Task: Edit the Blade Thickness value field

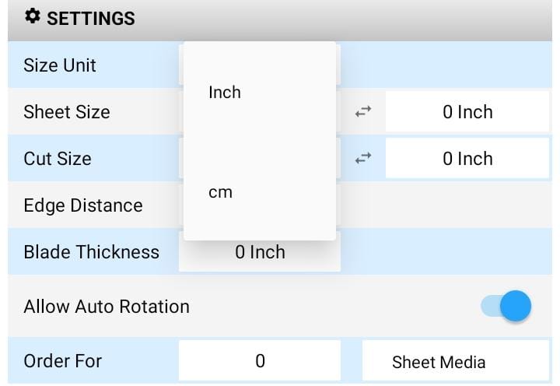Action: [x=260, y=252]
